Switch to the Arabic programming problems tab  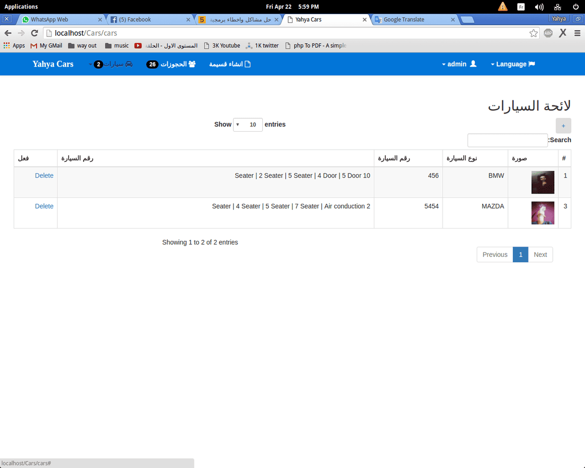click(238, 19)
